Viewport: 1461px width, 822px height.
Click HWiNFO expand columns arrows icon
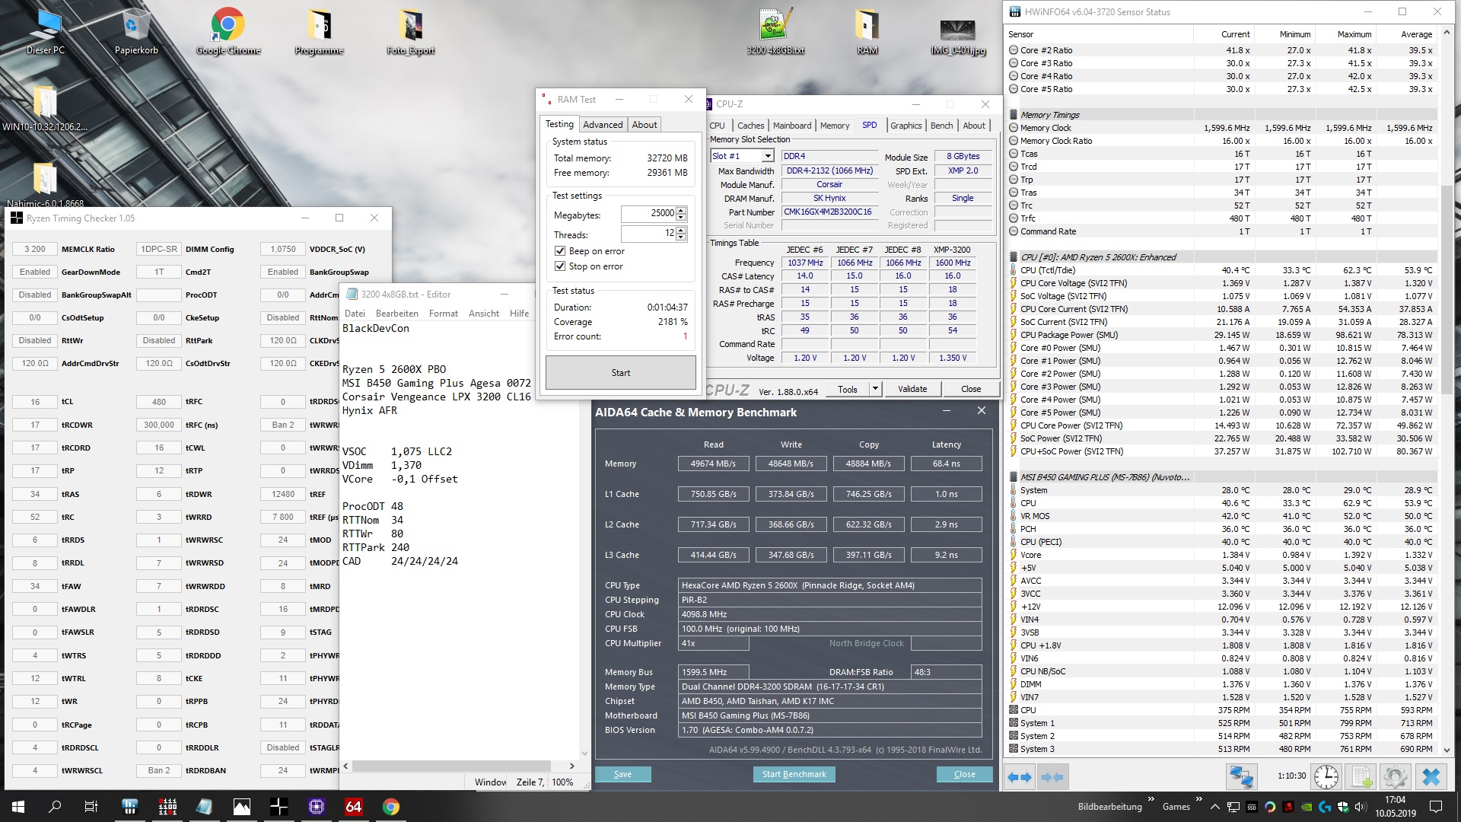pyautogui.click(x=1020, y=777)
